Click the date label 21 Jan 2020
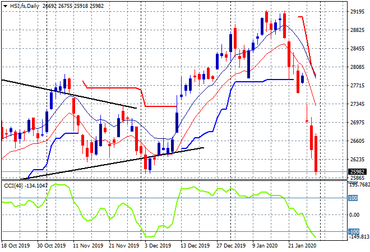The image size is (370, 252). click(x=302, y=246)
